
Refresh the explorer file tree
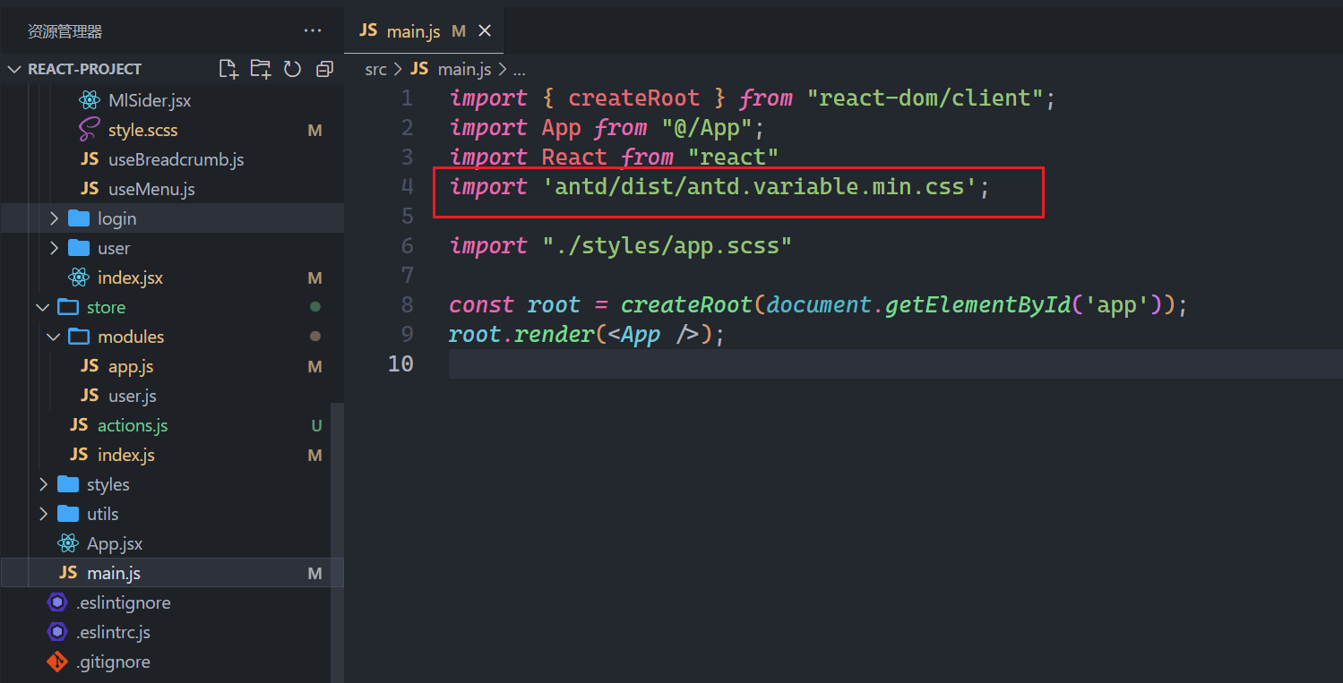click(292, 69)
